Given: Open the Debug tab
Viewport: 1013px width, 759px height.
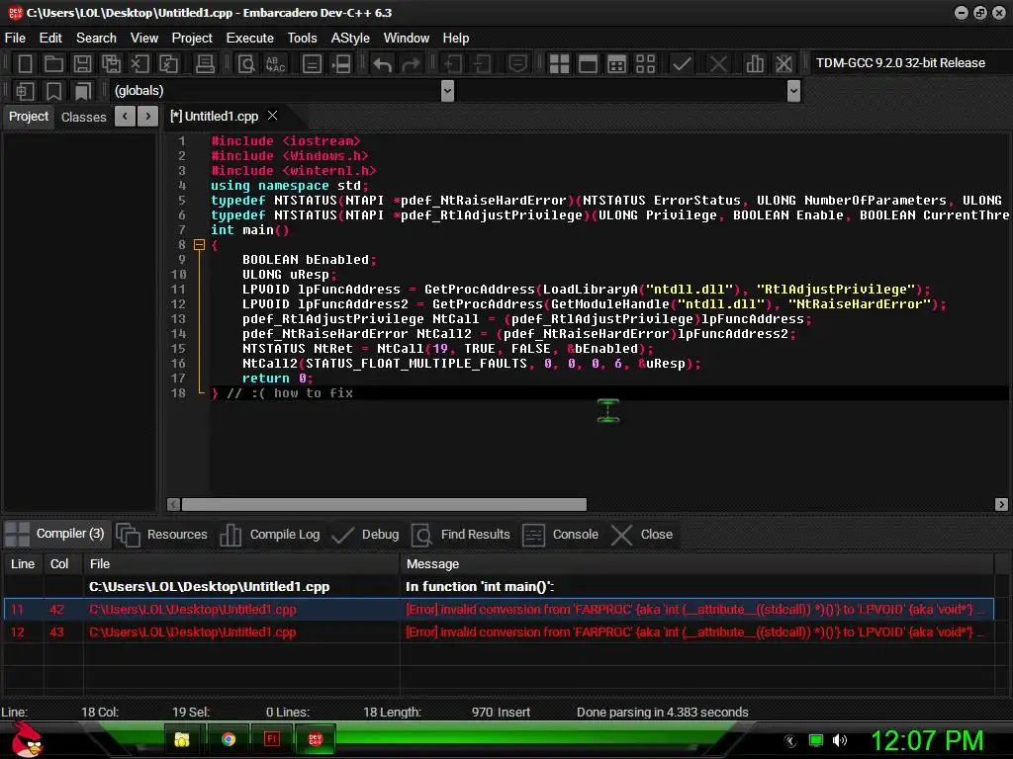Looking at the screenshot, I should (365, 535).
